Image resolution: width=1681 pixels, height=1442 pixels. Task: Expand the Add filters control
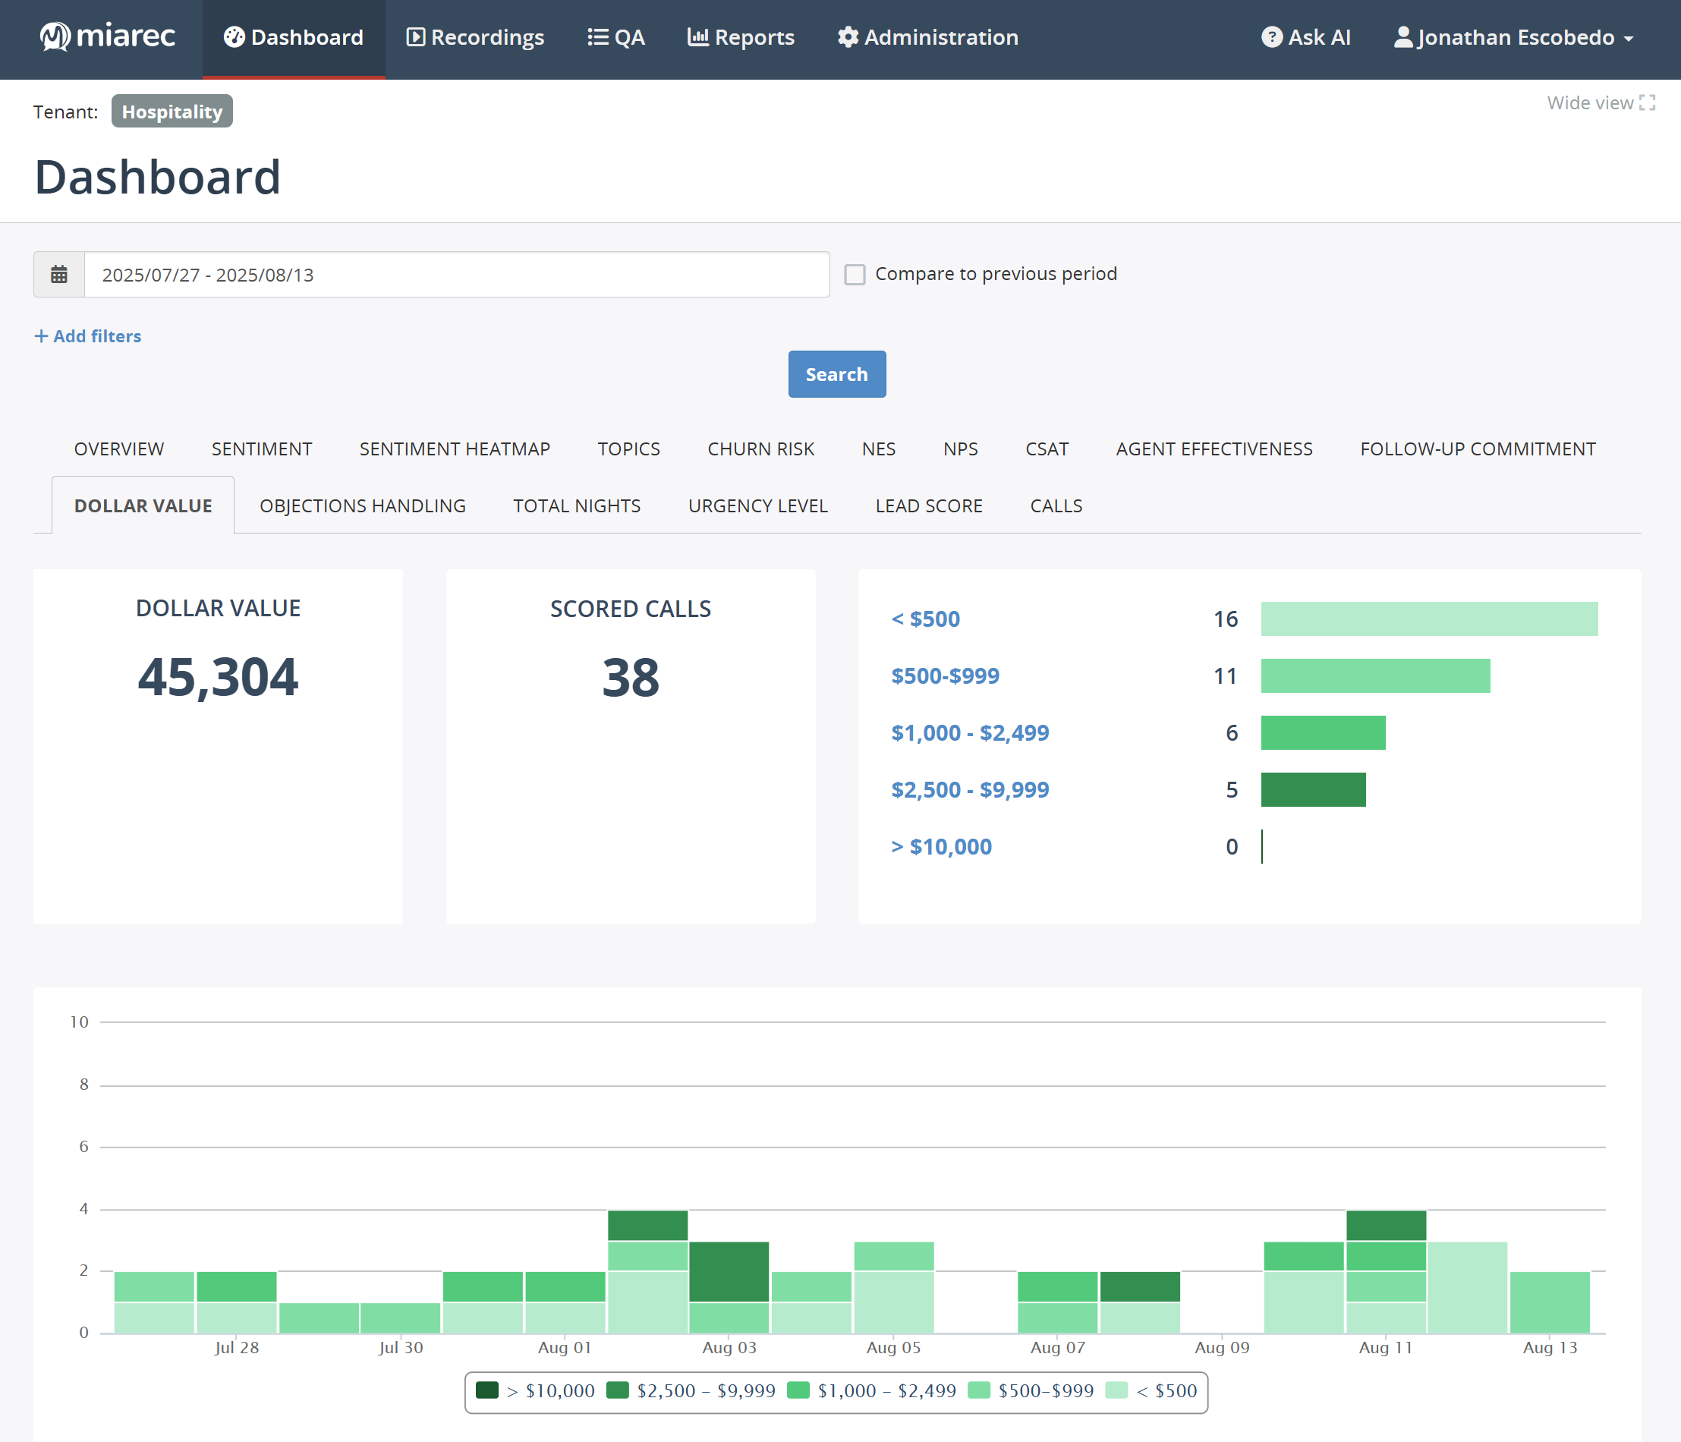coord(87,336)
